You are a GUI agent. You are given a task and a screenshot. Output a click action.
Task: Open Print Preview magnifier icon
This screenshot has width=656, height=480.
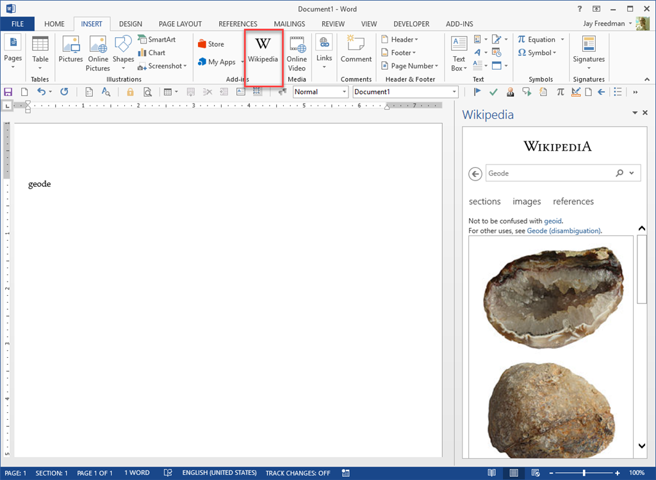pyautogui.click(x=147, y=92)
